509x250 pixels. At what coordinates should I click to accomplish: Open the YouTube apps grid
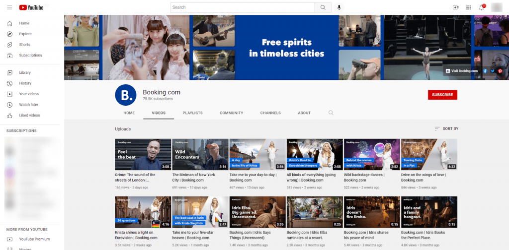pos(468,7)
